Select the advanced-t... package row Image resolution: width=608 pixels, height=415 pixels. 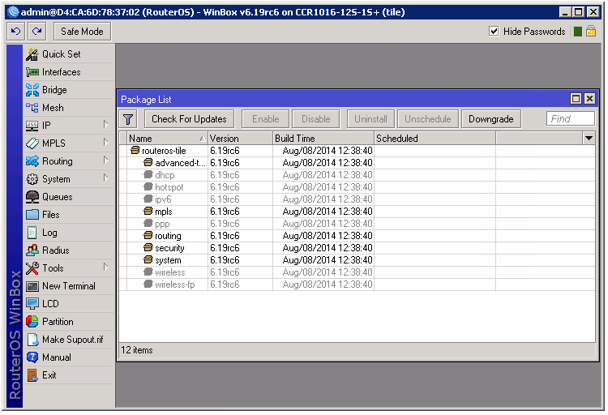[358, 163]
